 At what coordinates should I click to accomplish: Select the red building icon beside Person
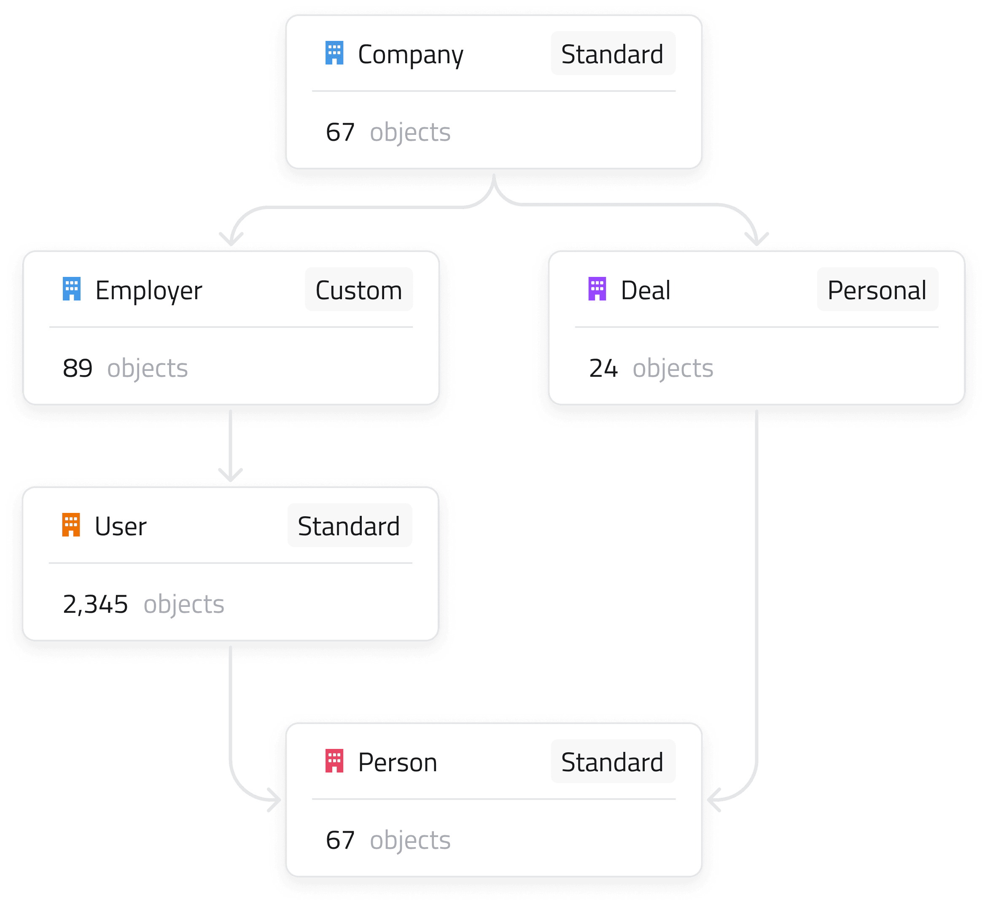[334, 761]
